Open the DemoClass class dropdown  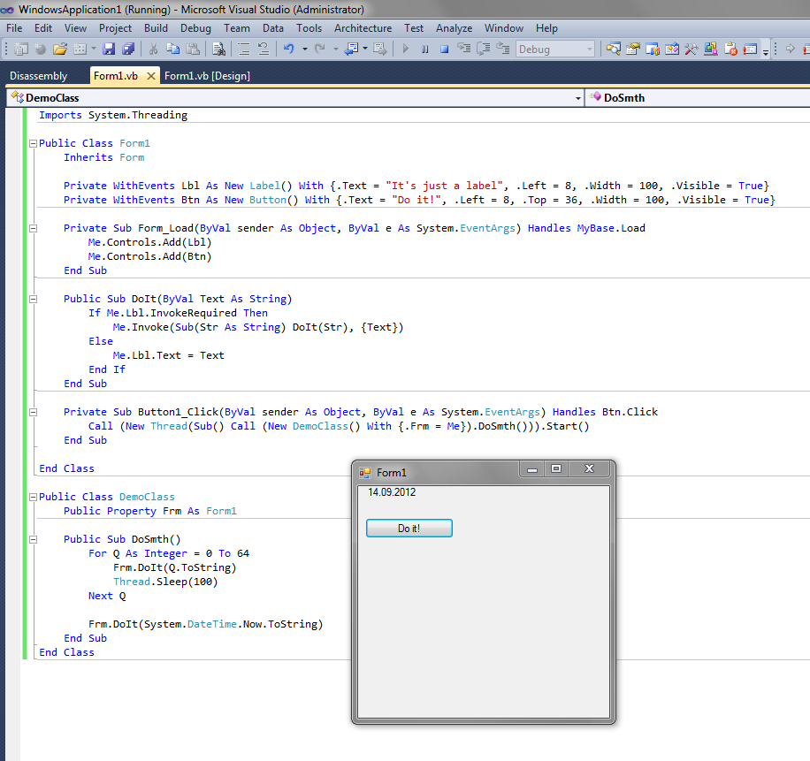point(577,98)
